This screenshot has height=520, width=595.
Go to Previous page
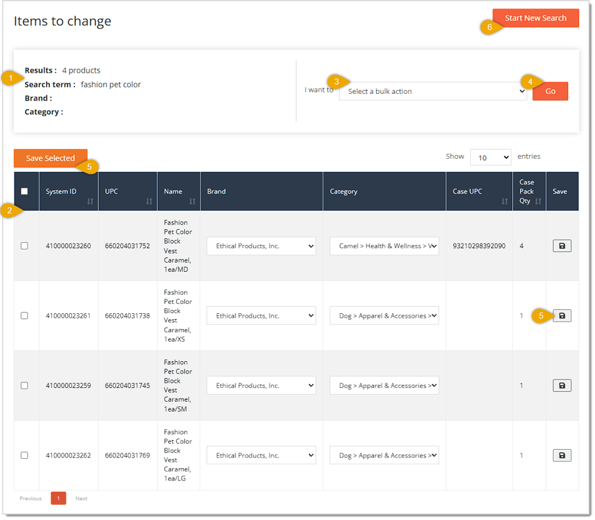click(x=31, y=498)
